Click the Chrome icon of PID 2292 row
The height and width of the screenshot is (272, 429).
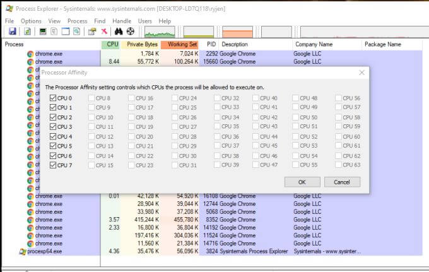click(x=30, y=54)
